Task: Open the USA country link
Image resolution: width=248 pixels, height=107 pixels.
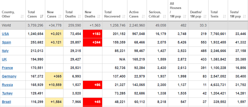Action: 5,34
